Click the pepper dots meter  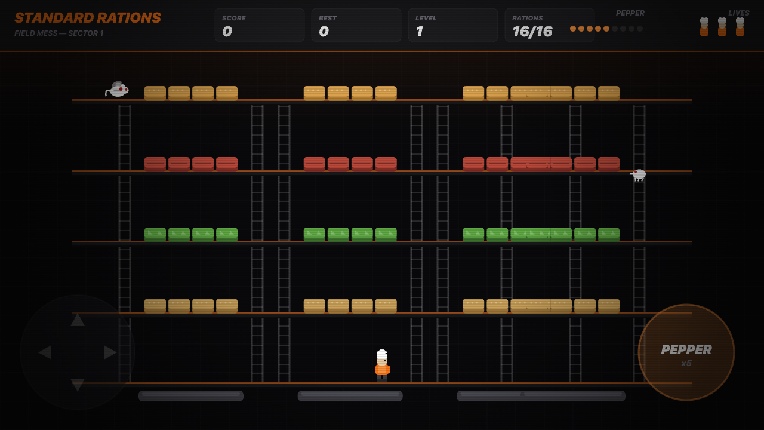[606, 29]
